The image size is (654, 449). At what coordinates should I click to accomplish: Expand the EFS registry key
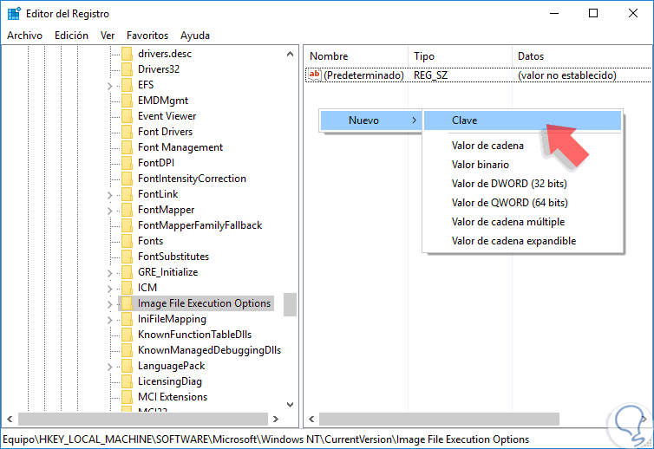click(110, 85)
